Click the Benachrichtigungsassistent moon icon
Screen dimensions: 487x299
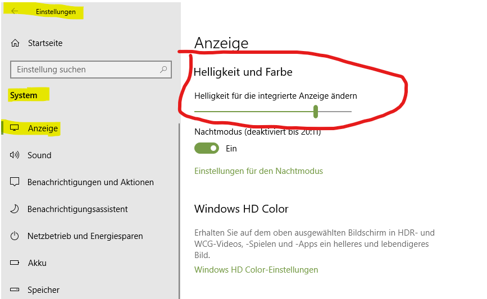[15, 209]
